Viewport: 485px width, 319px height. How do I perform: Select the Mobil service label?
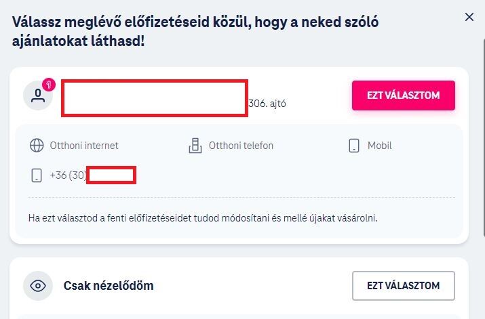tap(380, 146)
